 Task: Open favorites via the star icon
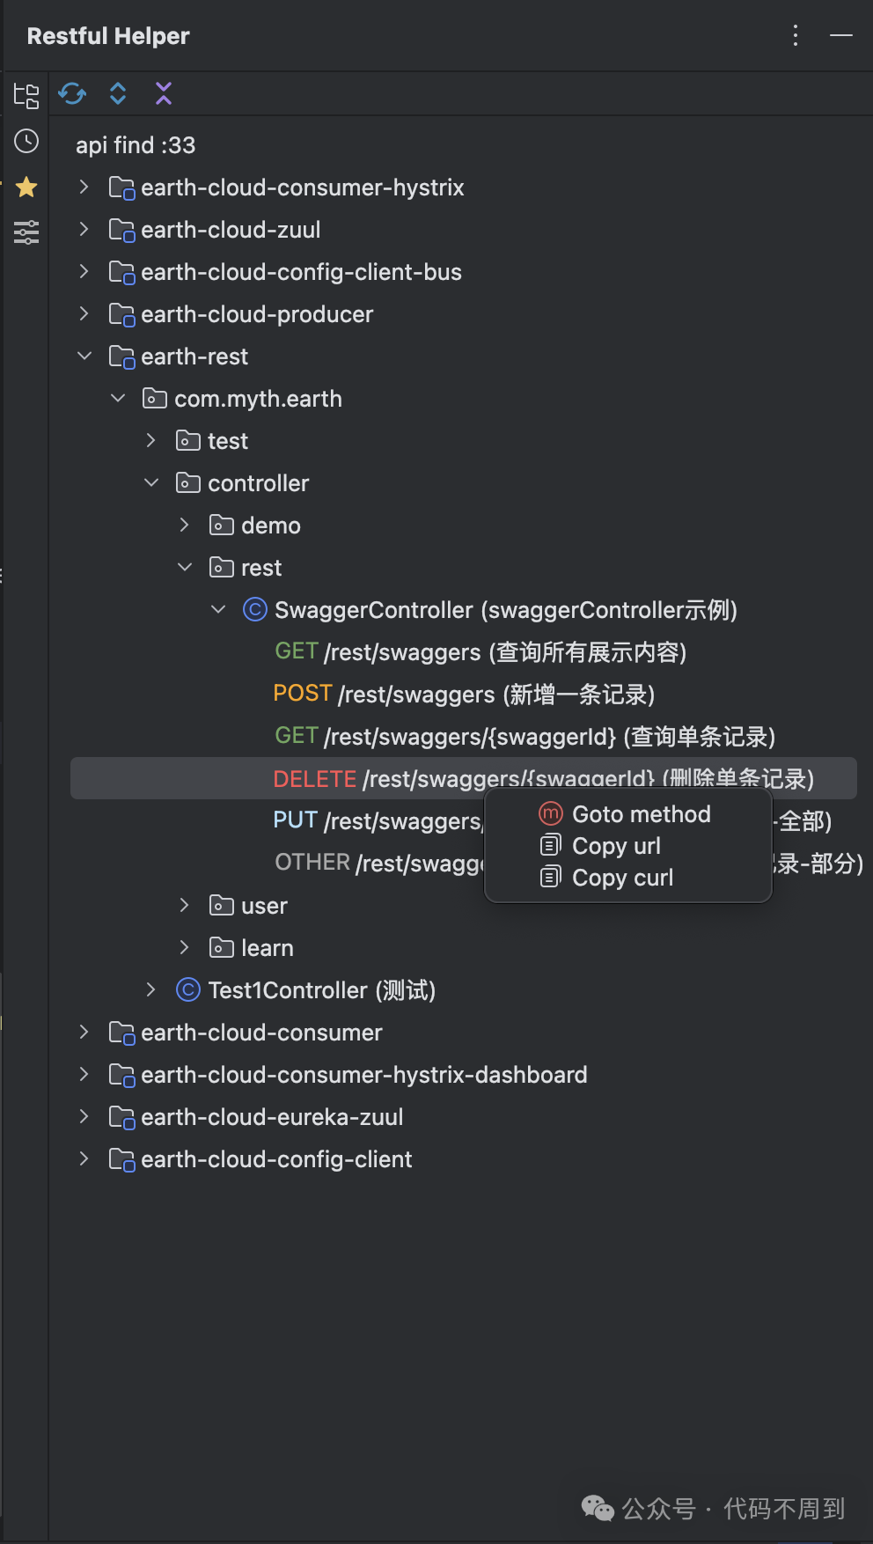click(x=26, y=187)
